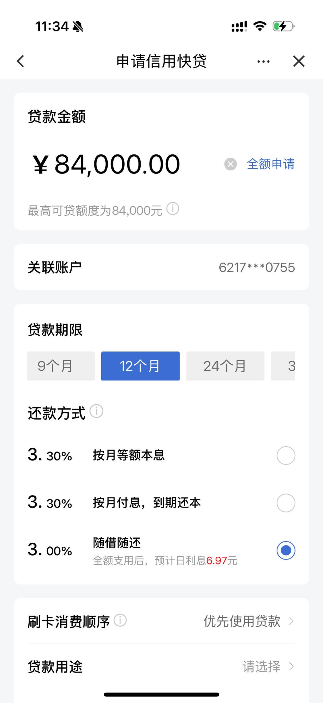Image resolution: width=323 pixels, height=703 pixels.
Task: Tap info icon next to 刷卡消费顺序
Action: (x=120, y=620)
